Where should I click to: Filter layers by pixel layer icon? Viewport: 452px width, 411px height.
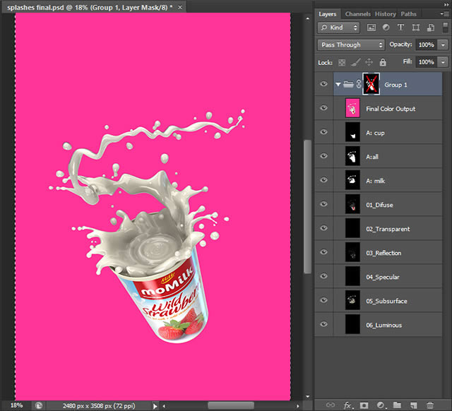[x=371, y=28]
